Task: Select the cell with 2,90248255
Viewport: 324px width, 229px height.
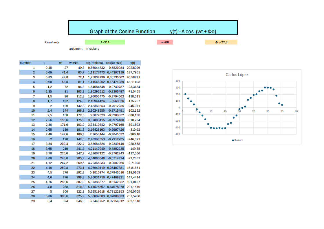Action: (x=96, y=110)
